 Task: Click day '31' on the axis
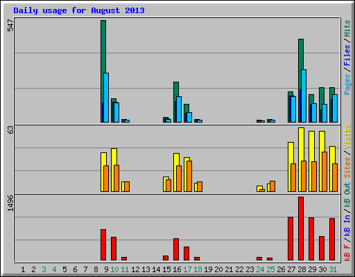[333, 269]
